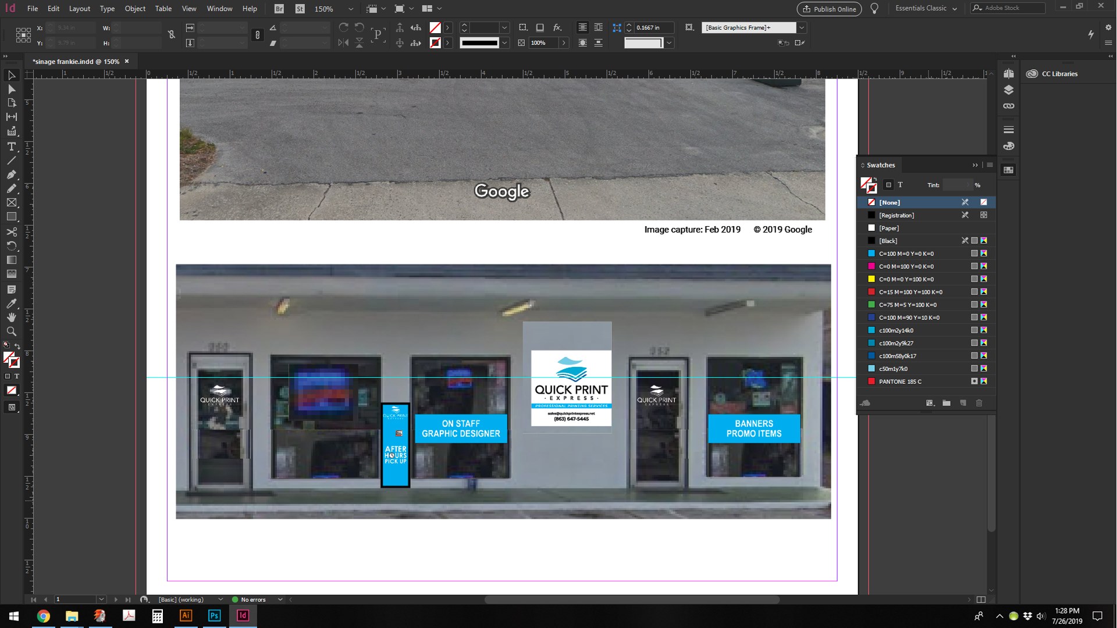Select the Rectangle Frame tool

click(x=11, y=202)
